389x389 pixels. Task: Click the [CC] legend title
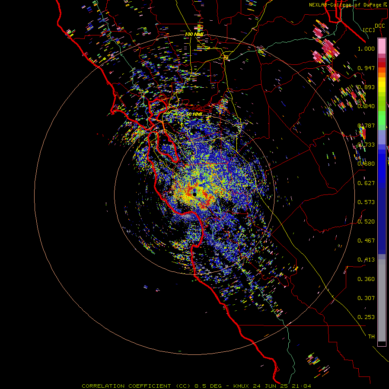369,30
